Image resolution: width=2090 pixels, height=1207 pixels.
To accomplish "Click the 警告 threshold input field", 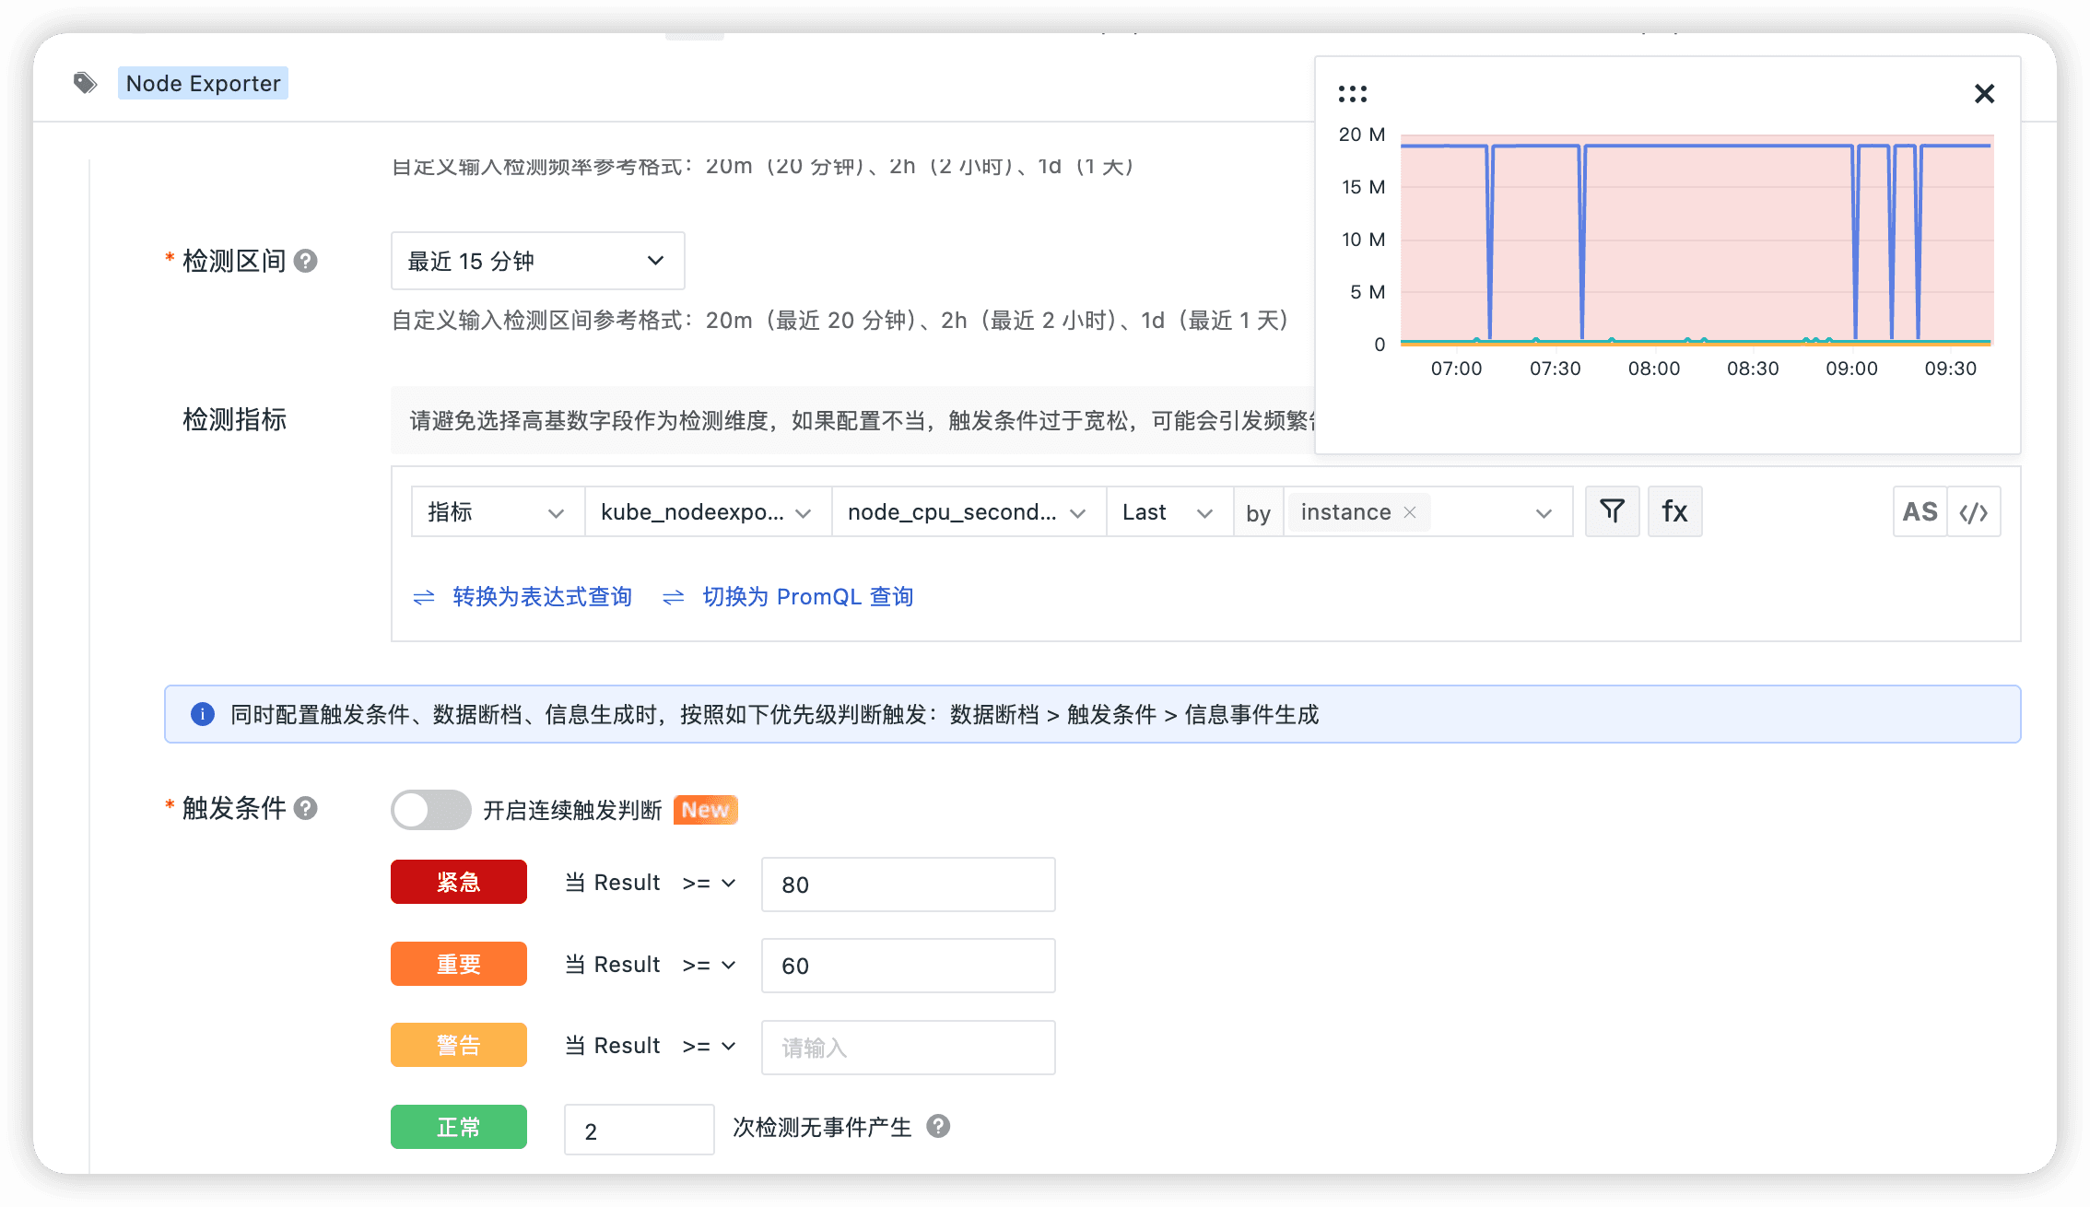I will (907, 1047).
